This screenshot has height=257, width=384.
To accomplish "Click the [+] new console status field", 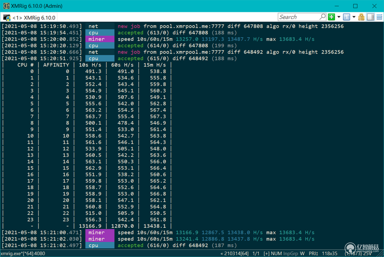I will point(266,254).
